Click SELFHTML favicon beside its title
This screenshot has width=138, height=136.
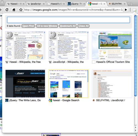(x=94, y=100)
